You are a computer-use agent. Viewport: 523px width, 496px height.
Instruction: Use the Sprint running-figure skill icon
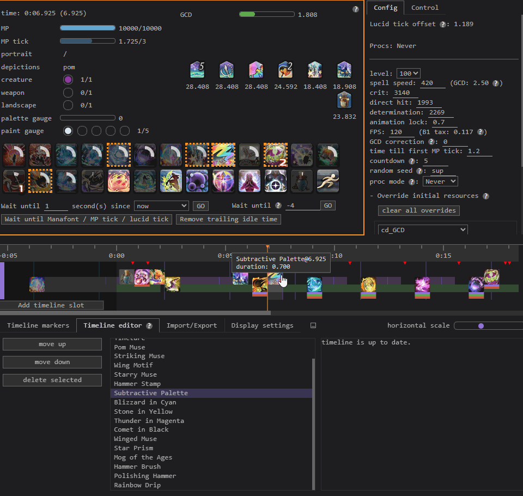pos(327,180)
